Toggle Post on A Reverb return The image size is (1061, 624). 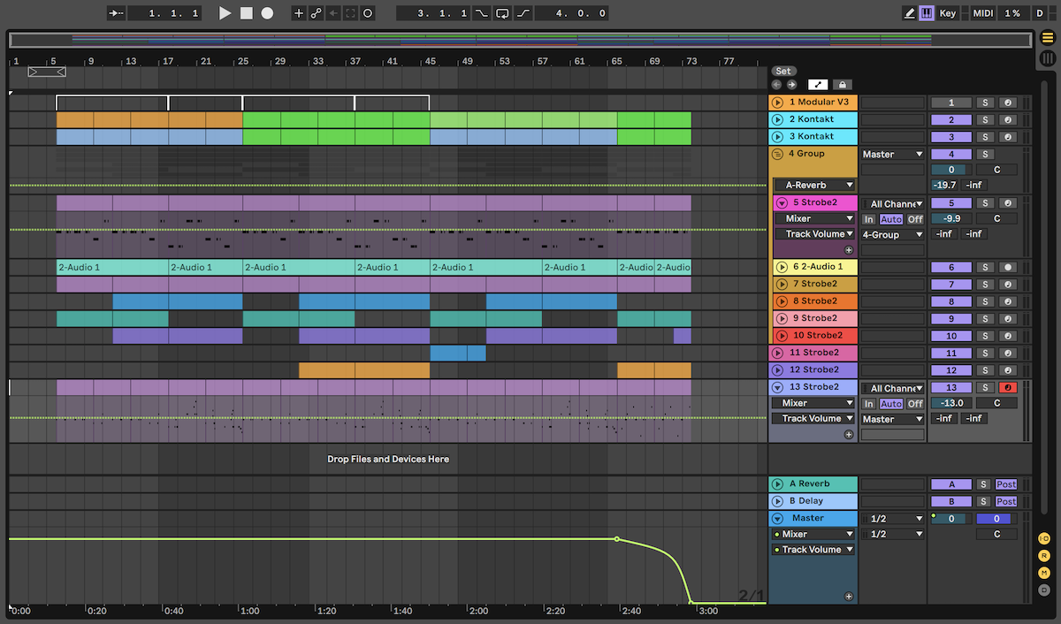pyautogui.click(x=1006, y=484)
